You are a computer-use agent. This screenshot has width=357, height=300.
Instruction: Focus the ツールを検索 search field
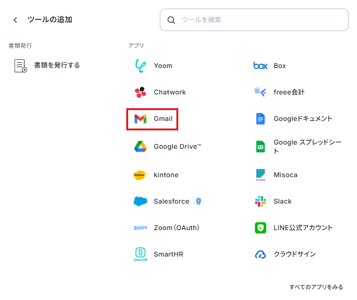pyautogui.click(x=254, y=20)
